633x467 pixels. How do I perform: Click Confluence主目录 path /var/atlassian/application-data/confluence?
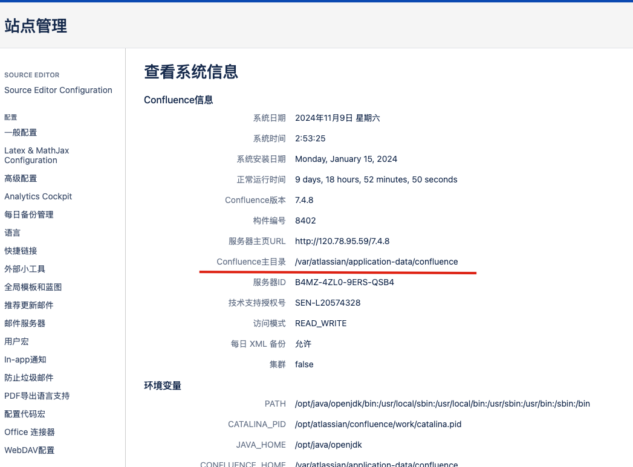point(376,262)
